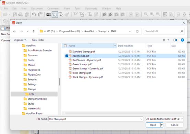
Task: Select the Stamps folder in tree
Action: [x=32, y=89]
